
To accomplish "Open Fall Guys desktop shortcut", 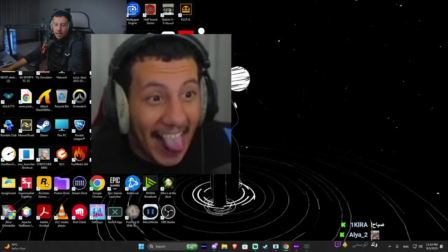I will point(97,215).
